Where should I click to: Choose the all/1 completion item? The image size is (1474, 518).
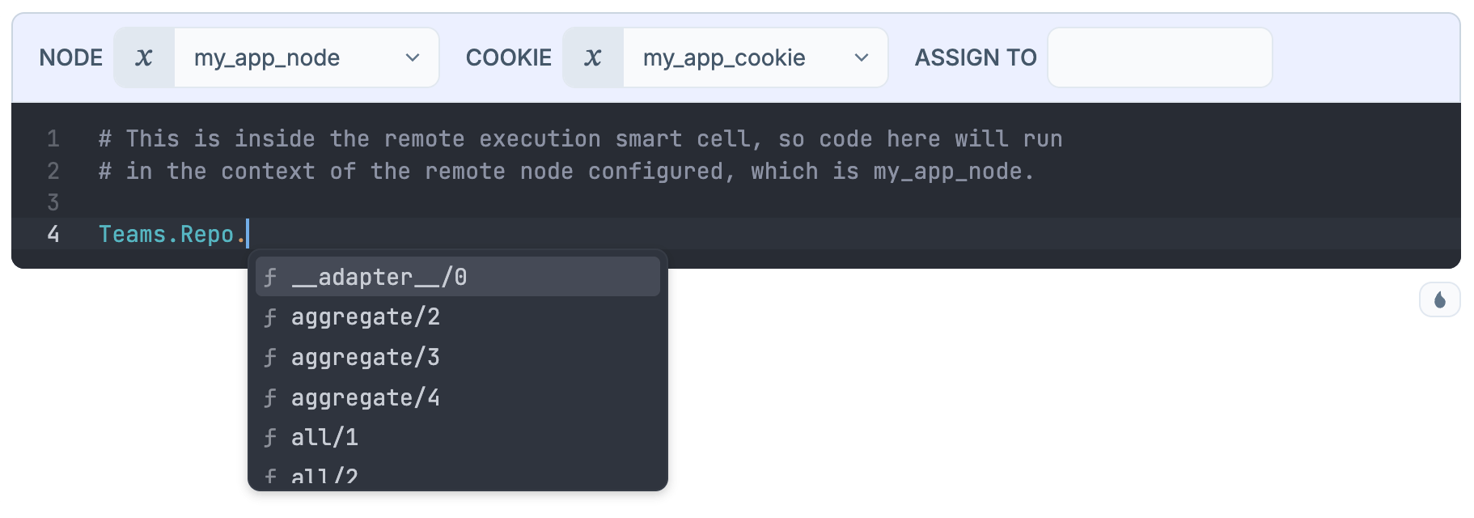(x=324, y=438)
